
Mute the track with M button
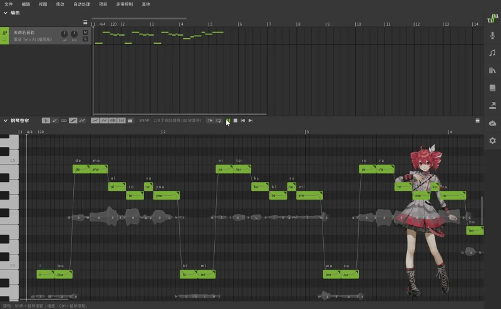[x=85, y=32]
